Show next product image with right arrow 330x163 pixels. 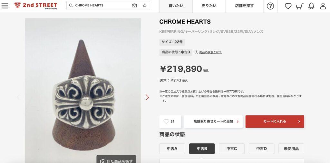[147, 97]
